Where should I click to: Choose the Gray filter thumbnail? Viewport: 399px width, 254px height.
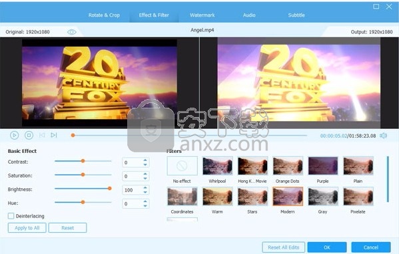tap(323, 196)
